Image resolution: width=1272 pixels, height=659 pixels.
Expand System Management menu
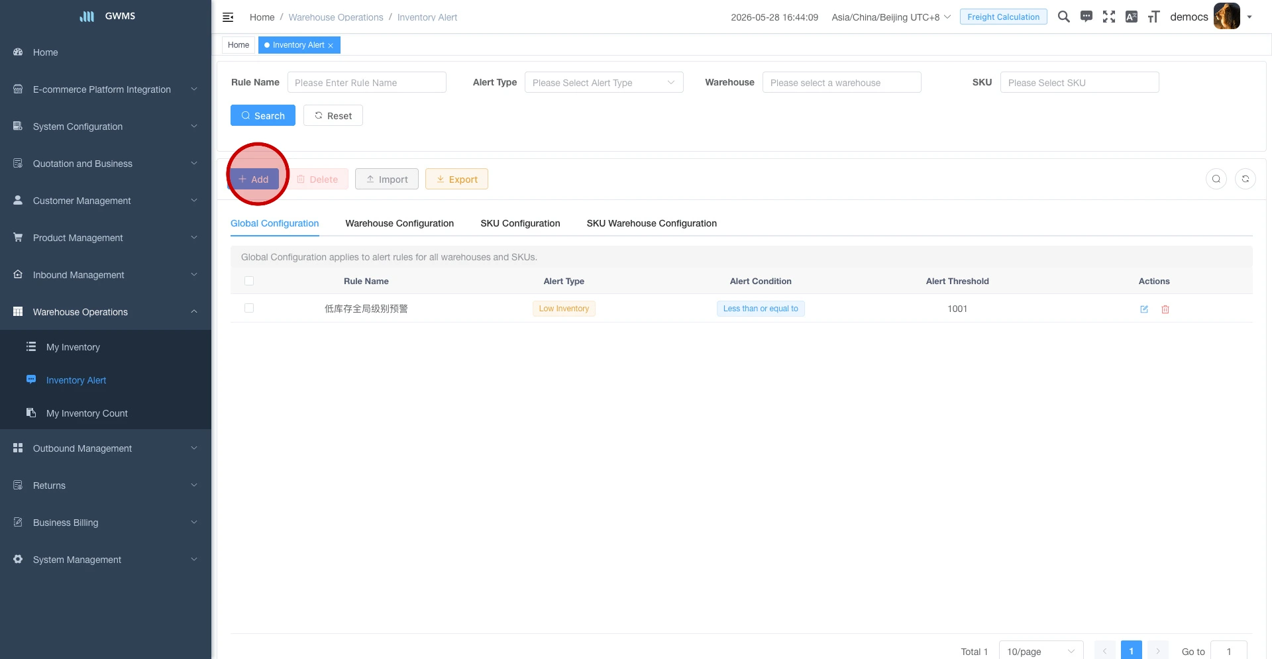(106, 560)
